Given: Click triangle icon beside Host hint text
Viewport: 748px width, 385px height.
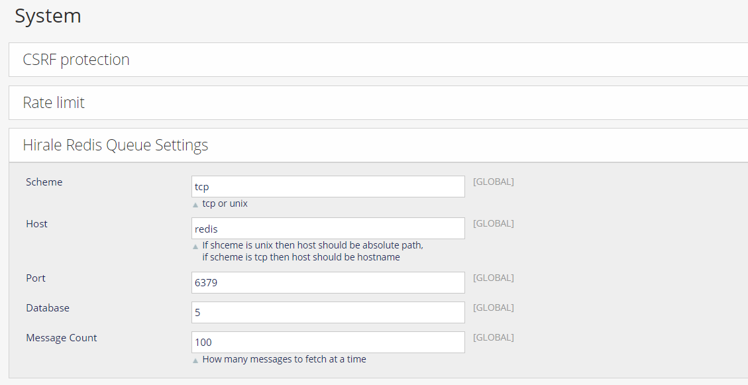Looking at the screenshot, I should pyautogui.click(x=195, y=247).
